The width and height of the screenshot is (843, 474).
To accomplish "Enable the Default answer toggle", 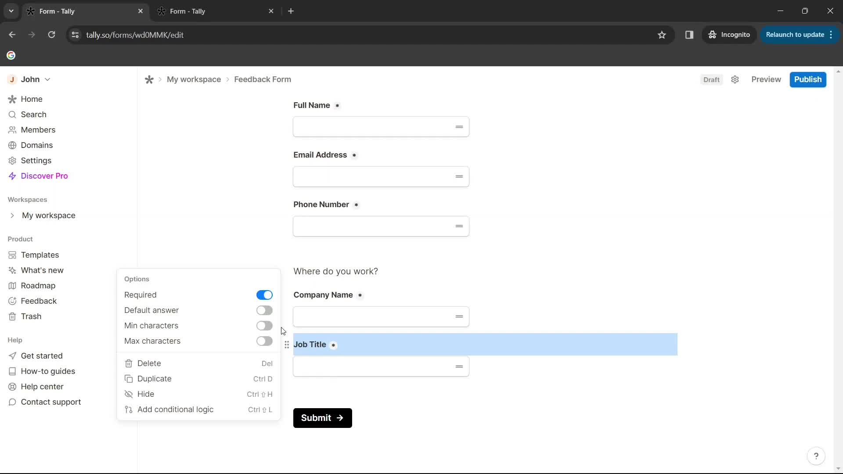I will click(264, 310).
